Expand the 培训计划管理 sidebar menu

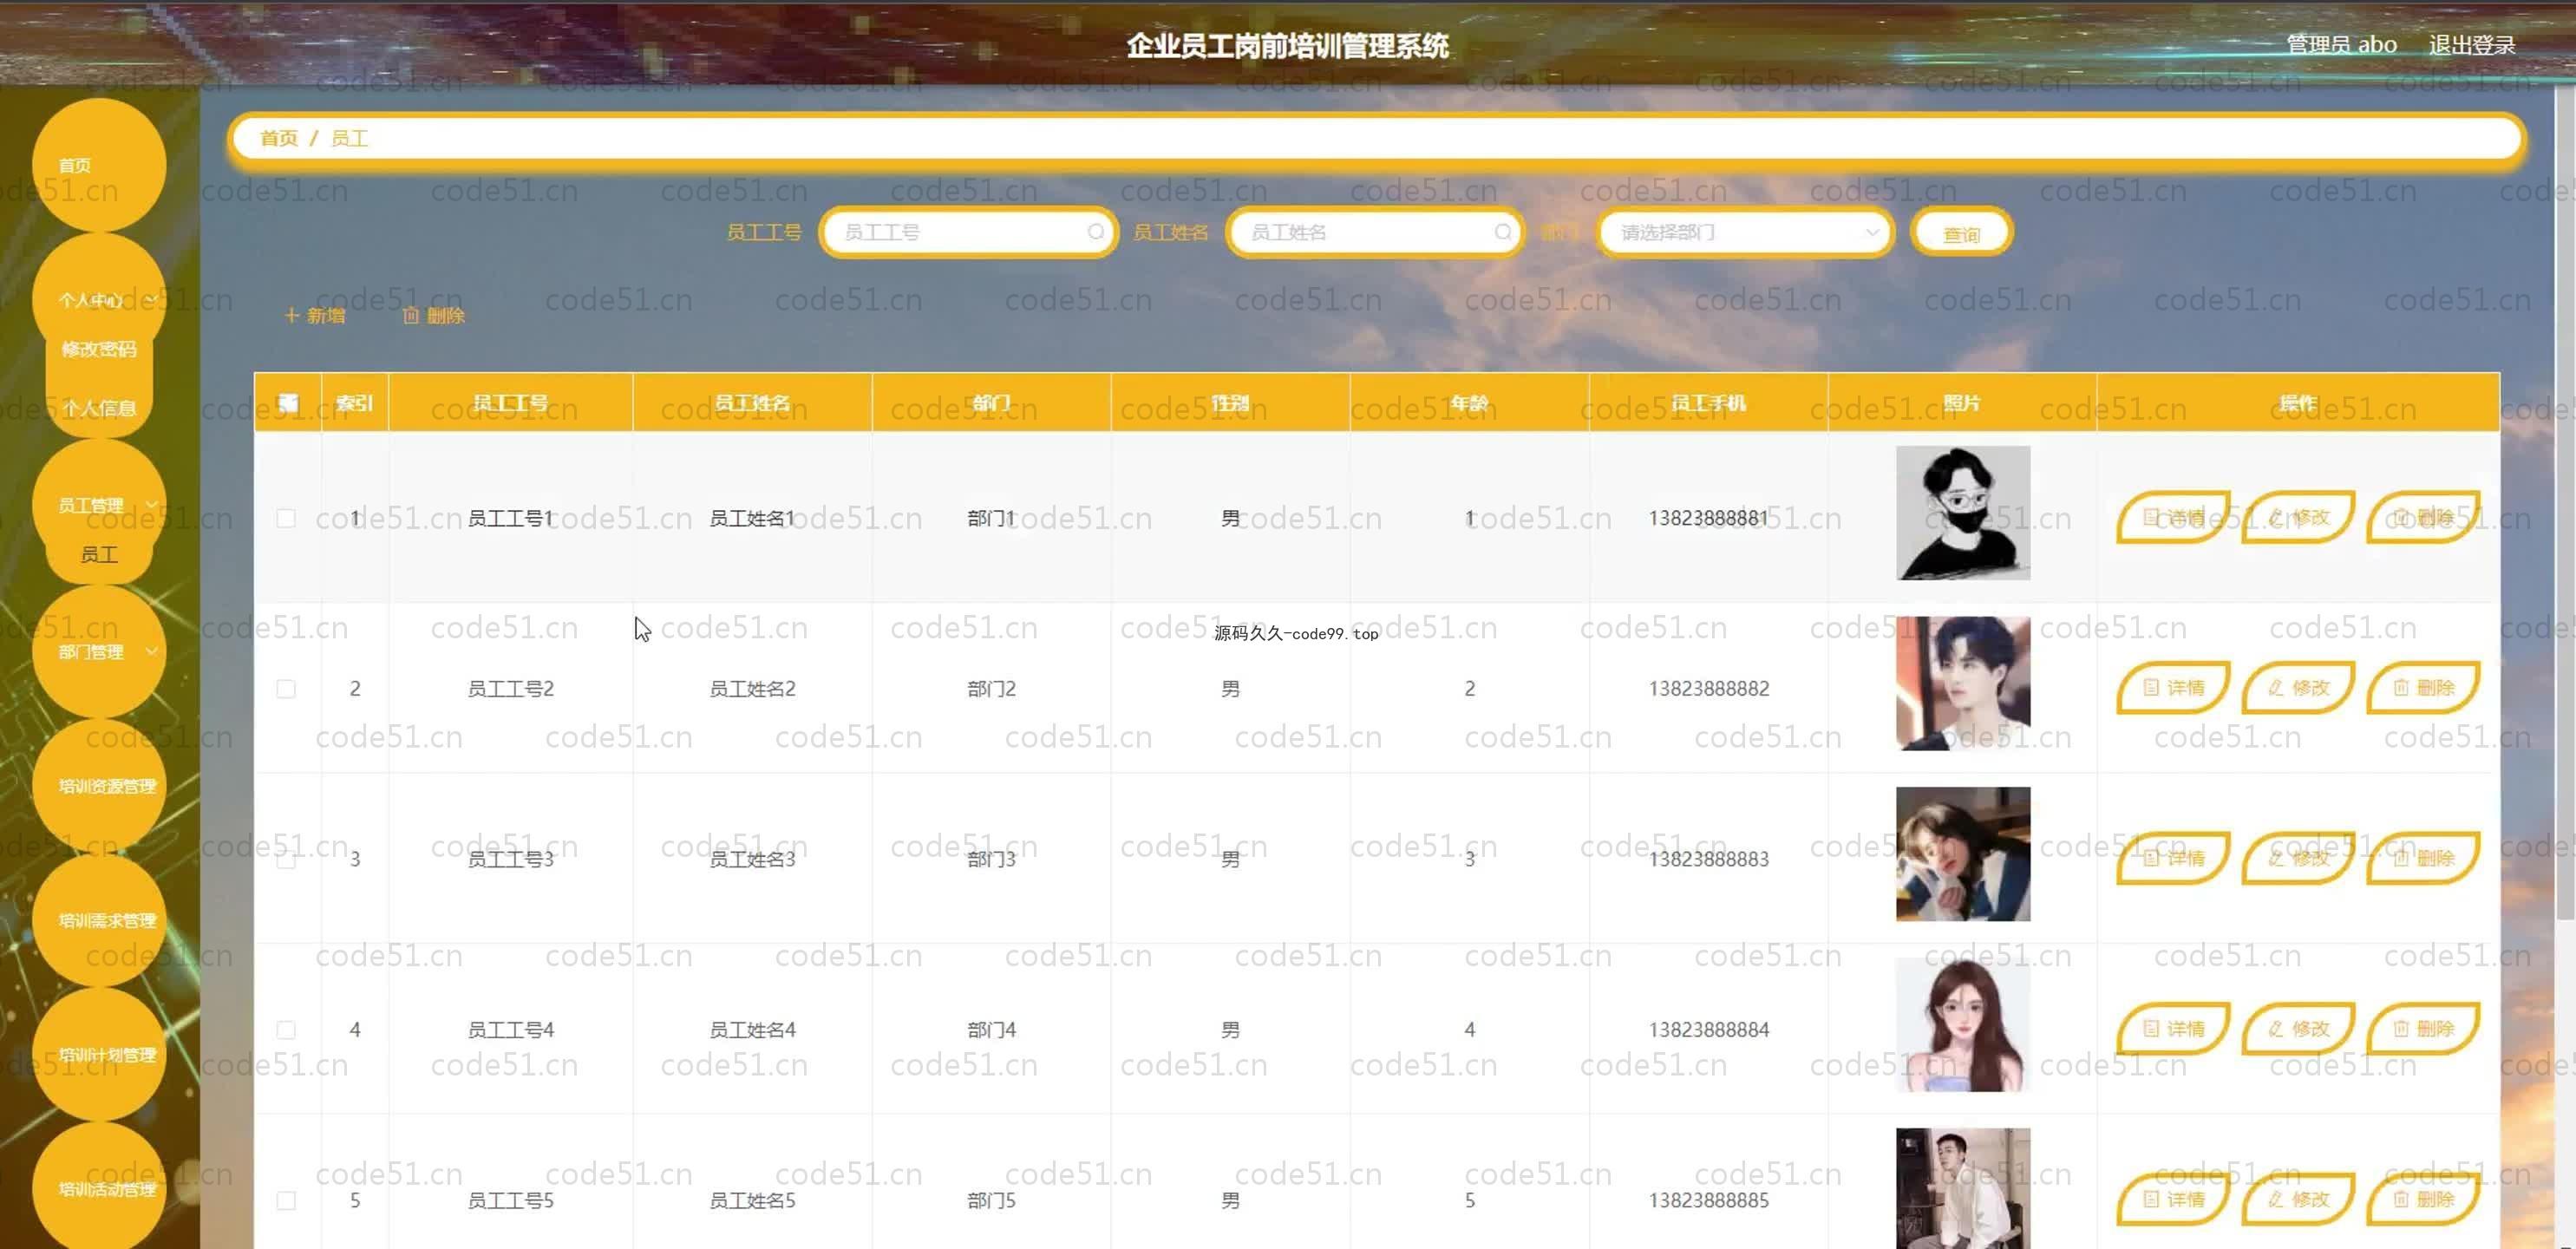pyautogui.click(x=100, y=1054)
